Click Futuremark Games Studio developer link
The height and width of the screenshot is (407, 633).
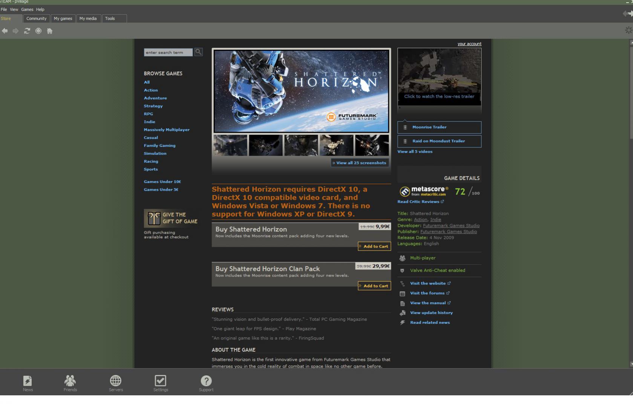(x=451, y=226)
